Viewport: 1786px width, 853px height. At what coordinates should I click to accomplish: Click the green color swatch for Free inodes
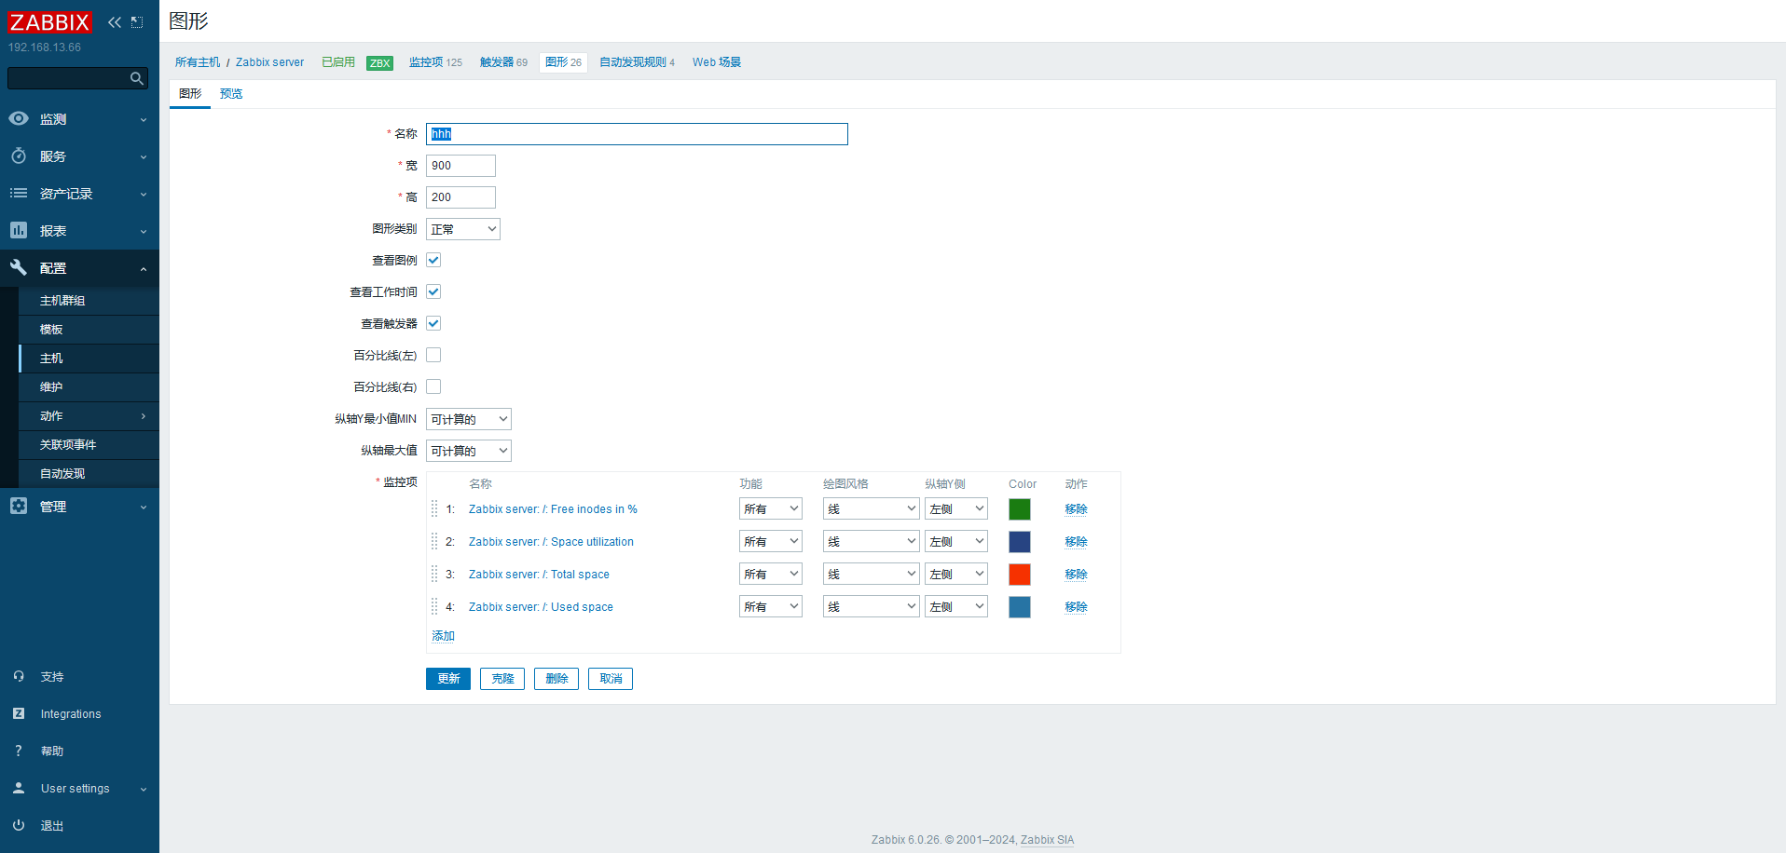[x=1020, y=509]
